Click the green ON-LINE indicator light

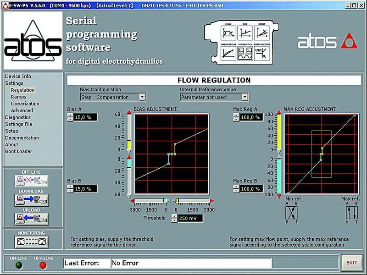click(19, 265)
